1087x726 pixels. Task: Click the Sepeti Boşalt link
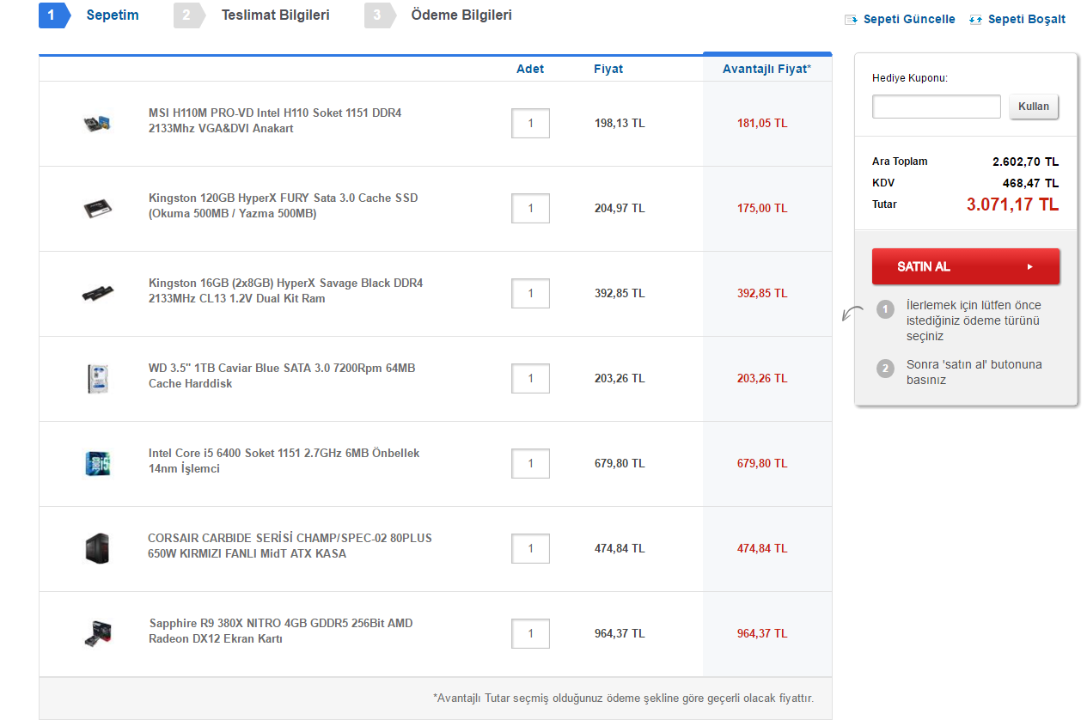[x=1027, y=19]
